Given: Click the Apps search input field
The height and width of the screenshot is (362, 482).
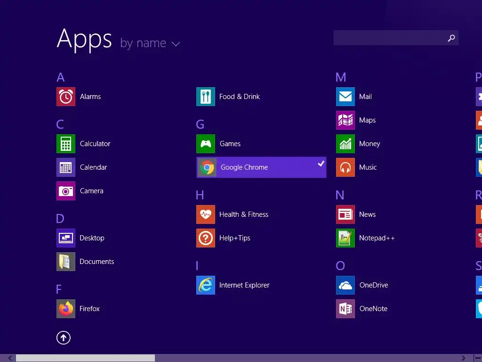Looking at the screenshot, I should [396, 38].
